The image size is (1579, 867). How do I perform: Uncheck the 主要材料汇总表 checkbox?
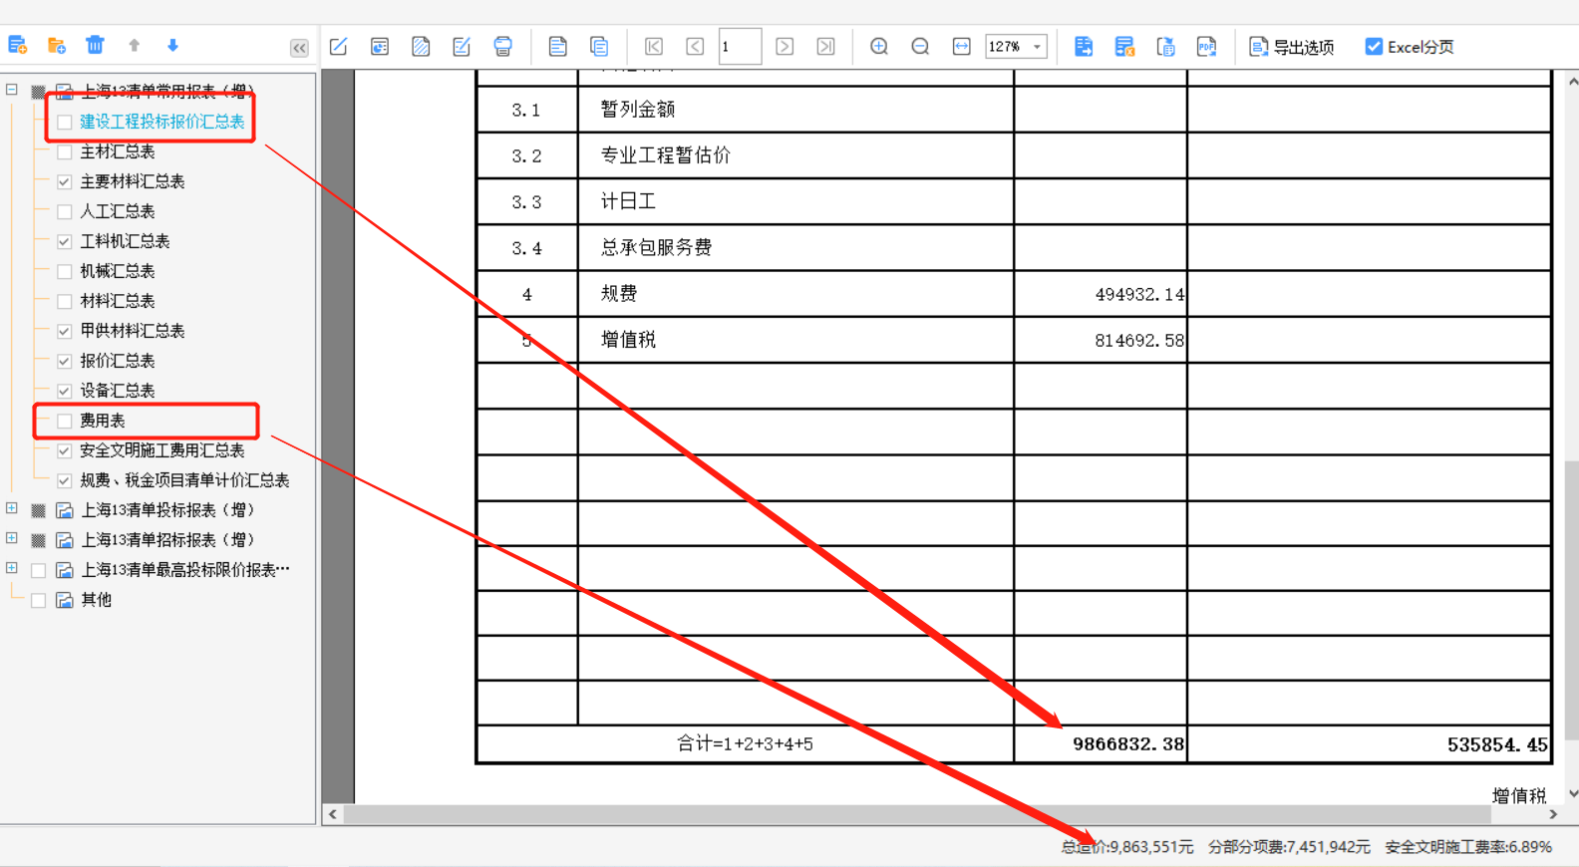pyautogui.click(x=65, y=181)
